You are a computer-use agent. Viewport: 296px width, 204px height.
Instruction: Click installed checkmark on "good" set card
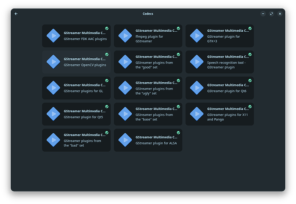(178, 54)
